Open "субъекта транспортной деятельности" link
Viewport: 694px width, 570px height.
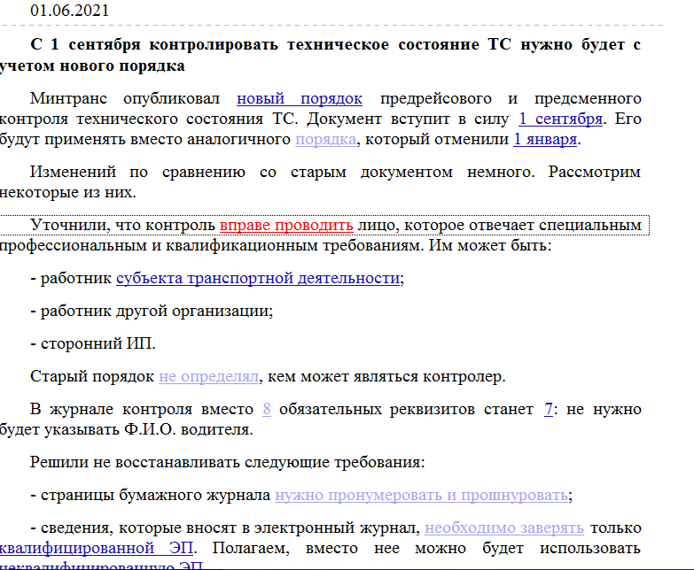pyautogui.click(x=258, y=278)
